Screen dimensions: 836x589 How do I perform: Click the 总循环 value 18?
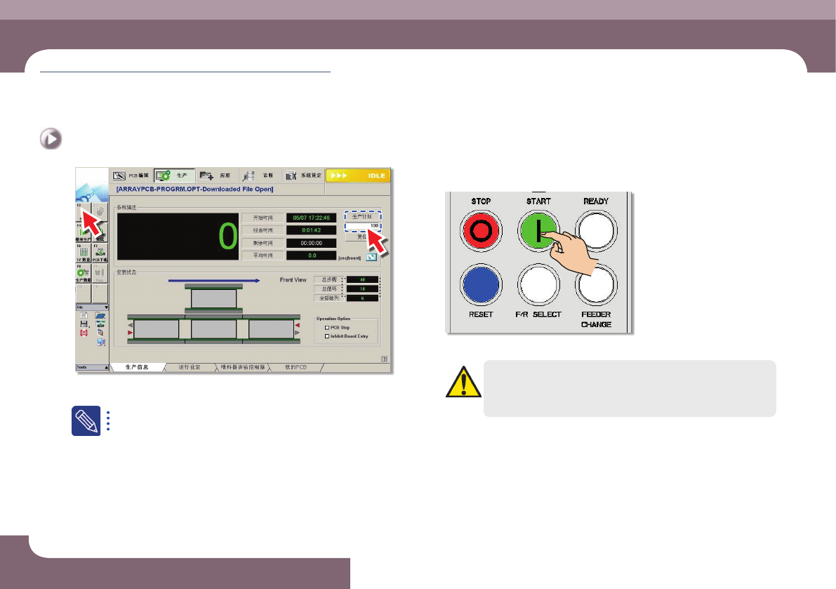(x=363, y=289)
